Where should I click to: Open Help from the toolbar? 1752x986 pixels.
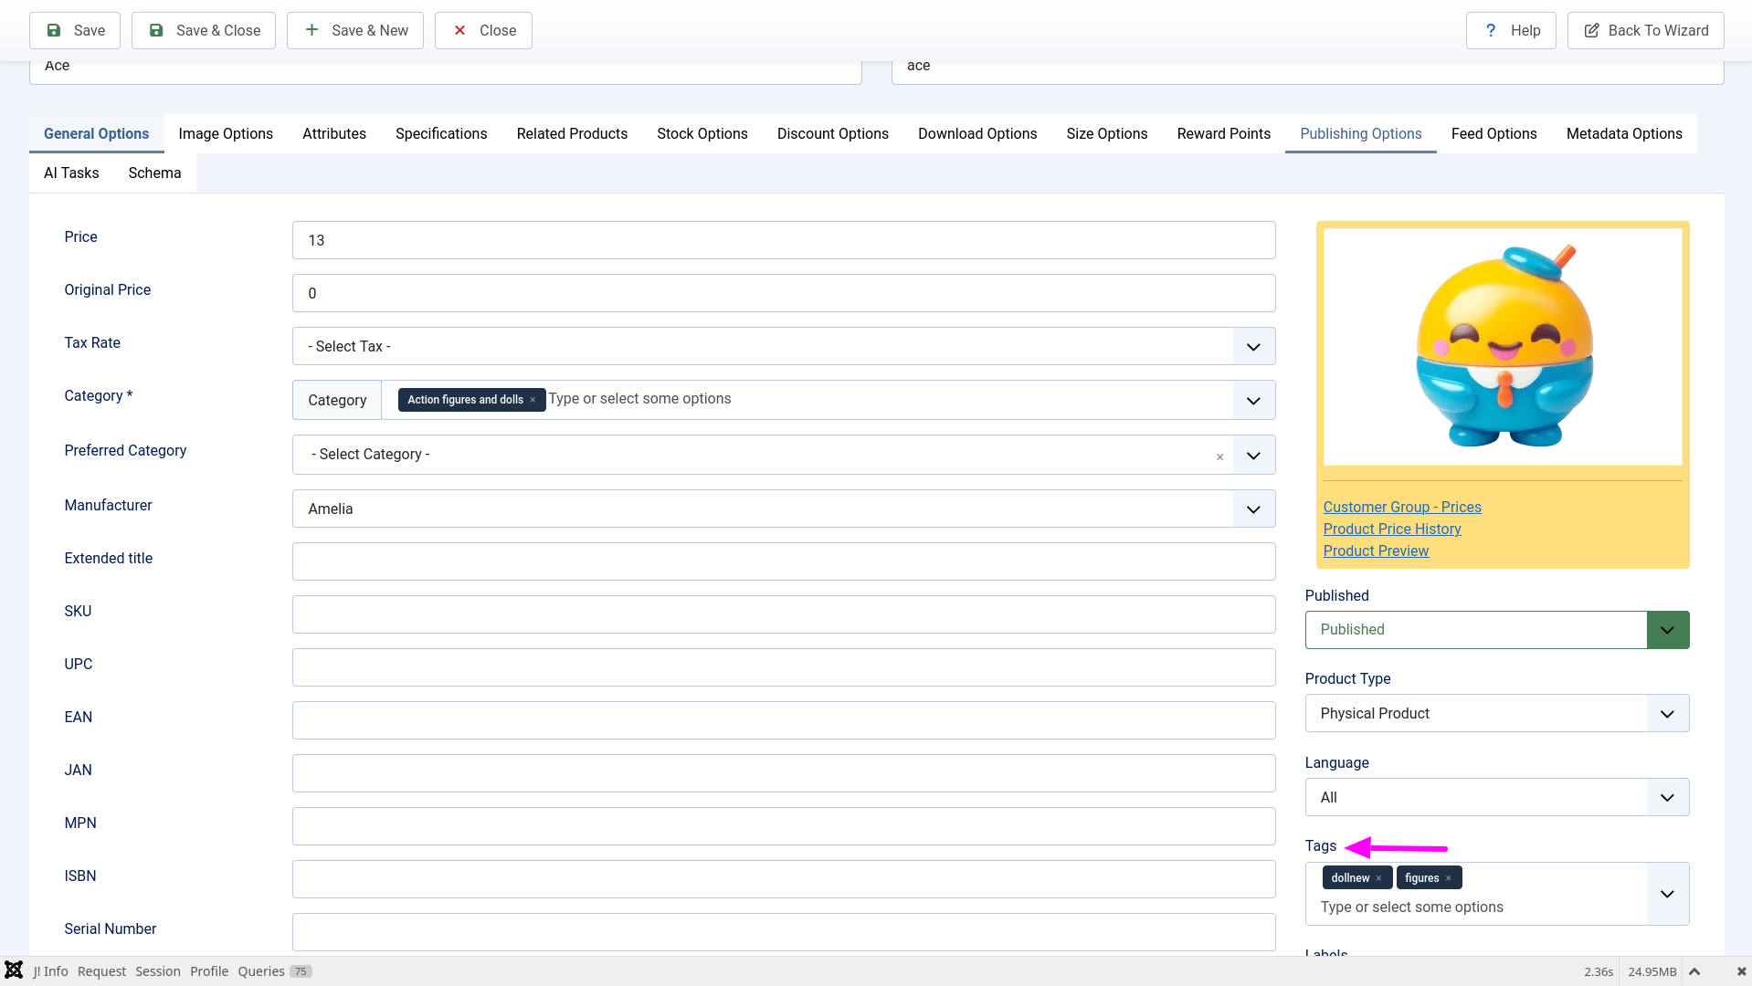[x=1511, y=30]
